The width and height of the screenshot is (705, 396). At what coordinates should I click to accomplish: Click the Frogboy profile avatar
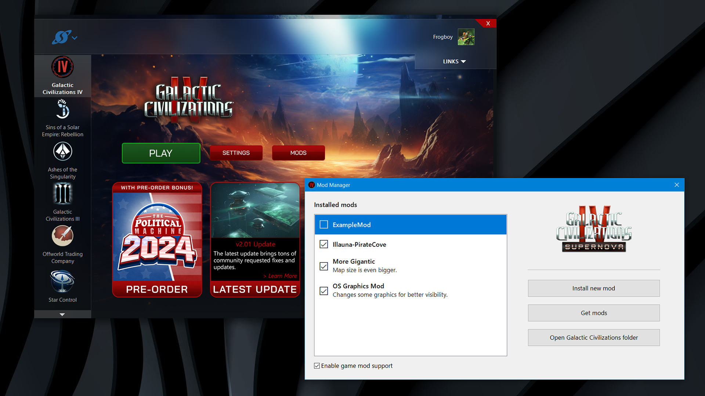[466, 37]
